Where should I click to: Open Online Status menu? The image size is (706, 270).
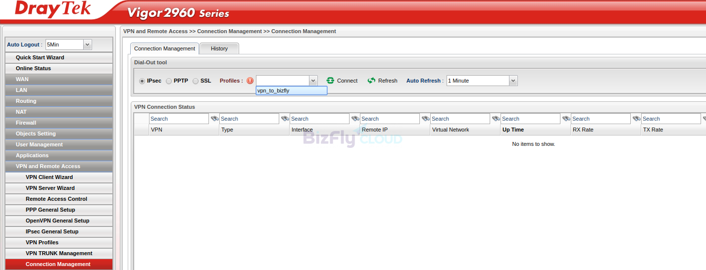pos(59,68)
